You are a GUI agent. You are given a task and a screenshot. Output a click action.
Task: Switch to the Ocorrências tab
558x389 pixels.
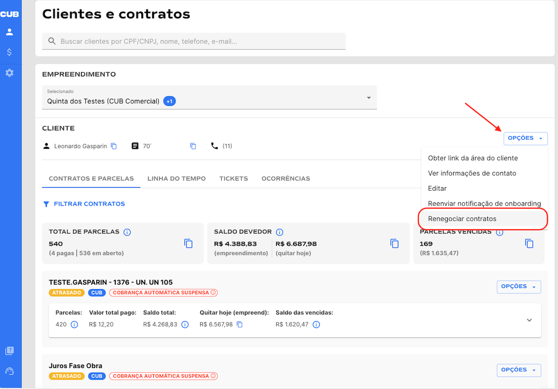pos(286,179)
